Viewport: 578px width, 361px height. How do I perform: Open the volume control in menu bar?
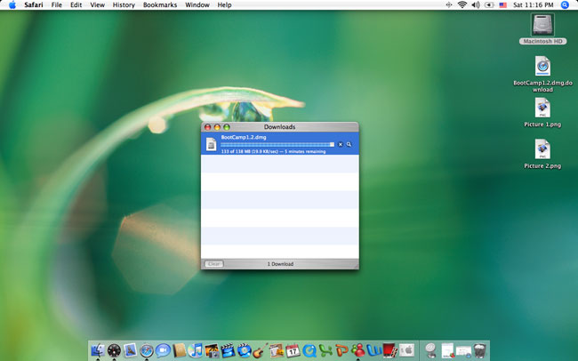[x=476, y=4]
